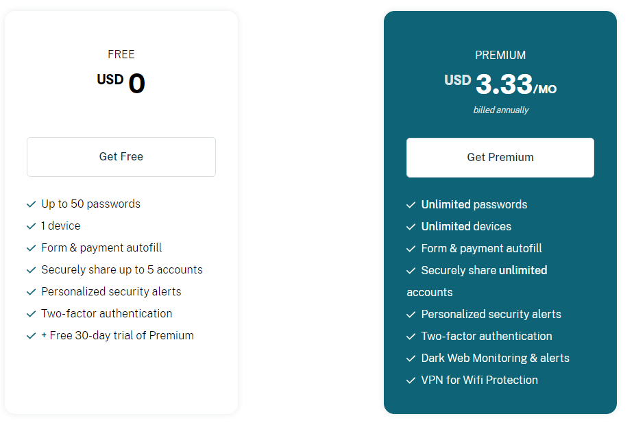Click the USD 0 price text
The height and width of the screenshot is (425, 634).
click(x=121, y=83)
